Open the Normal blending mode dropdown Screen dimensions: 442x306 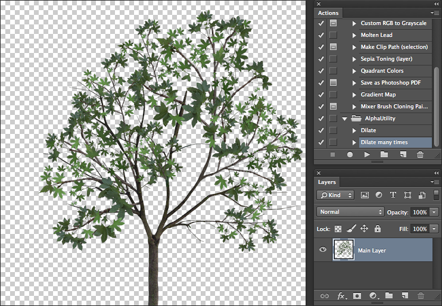click(351, 212)
